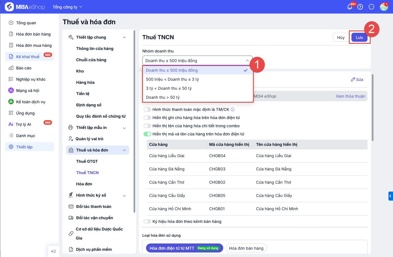
Task: Go to Hóa đơn mua hàng
Action: (x=29, y=45)
